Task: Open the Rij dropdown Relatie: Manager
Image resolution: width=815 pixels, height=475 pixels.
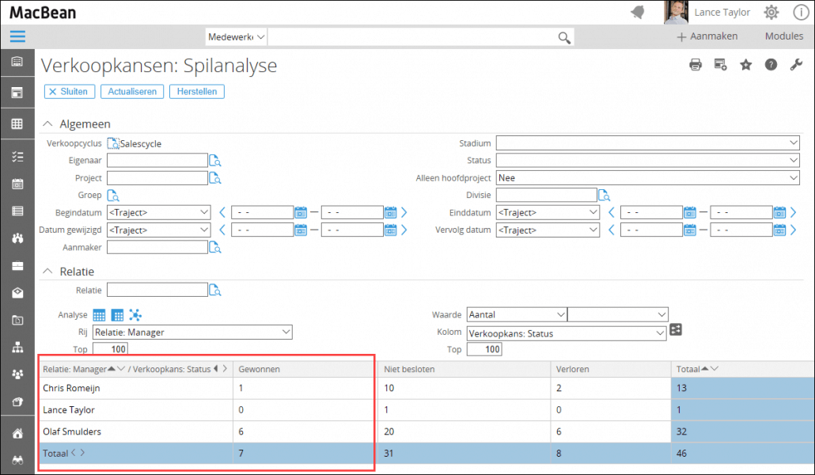Action: (x=192, y=332)
